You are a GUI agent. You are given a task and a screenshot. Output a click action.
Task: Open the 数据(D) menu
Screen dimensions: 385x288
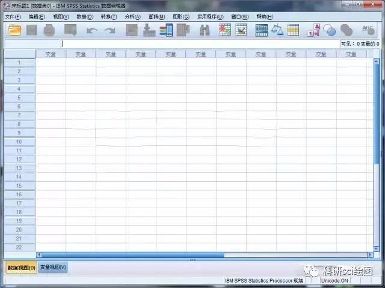point(85,17)
